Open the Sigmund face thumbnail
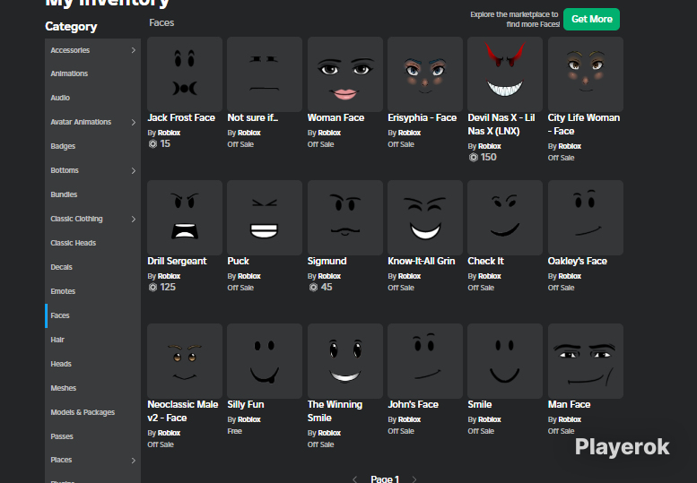The width and height of the screenshot is (697, 483). 345,218
